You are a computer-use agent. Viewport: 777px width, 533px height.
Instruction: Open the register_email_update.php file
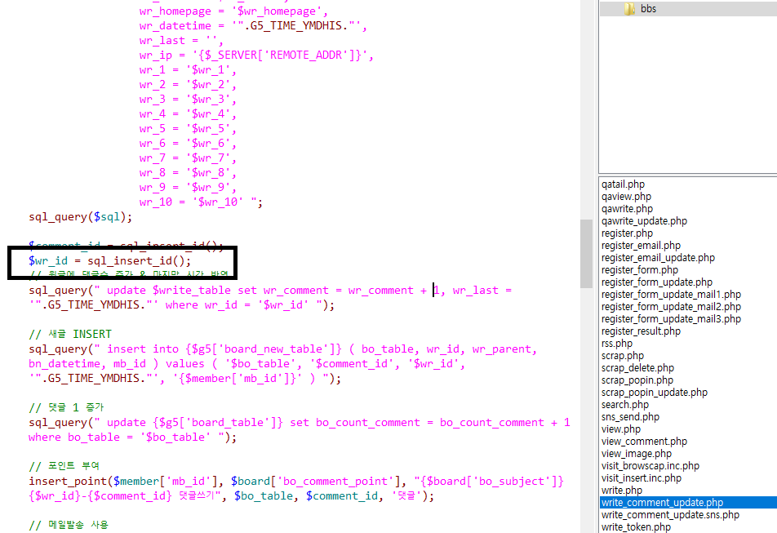[658, 258]
